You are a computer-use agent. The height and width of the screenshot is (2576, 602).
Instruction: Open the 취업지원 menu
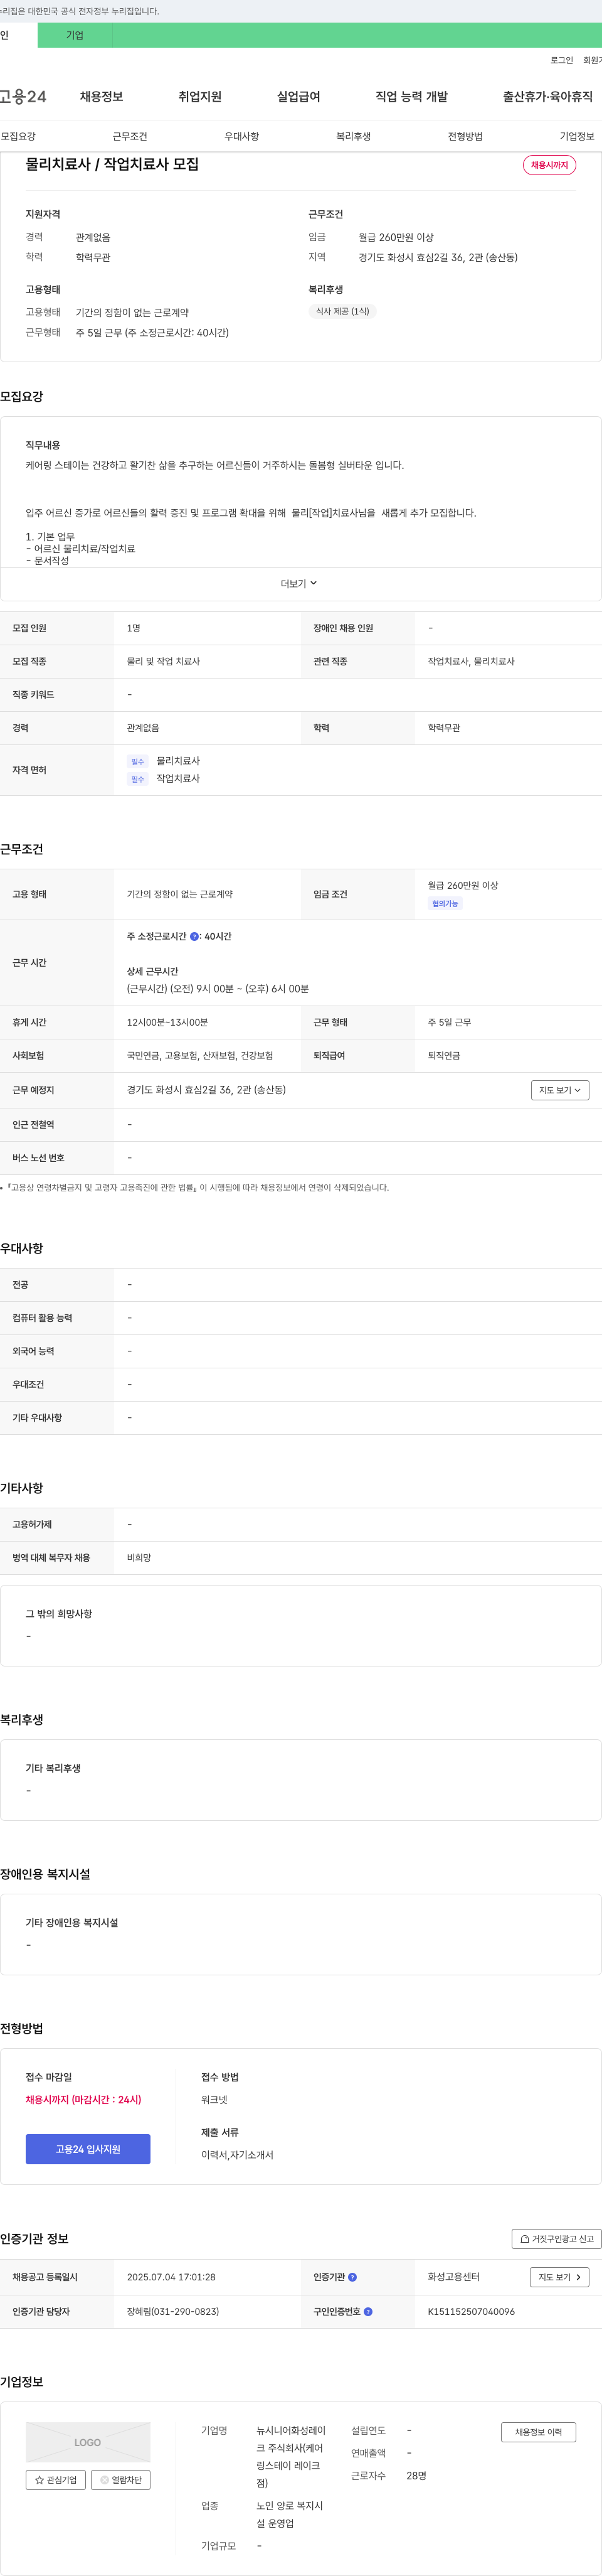[x=199, y=97]
